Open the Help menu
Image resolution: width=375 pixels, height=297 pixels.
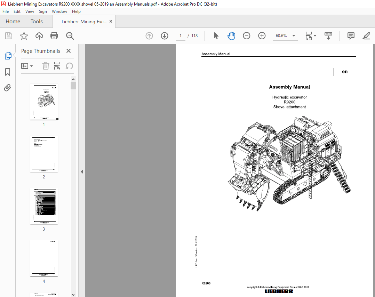coord(76,11)
